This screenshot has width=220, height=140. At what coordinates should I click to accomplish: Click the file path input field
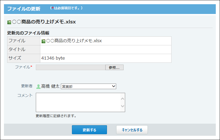point(71,67)
